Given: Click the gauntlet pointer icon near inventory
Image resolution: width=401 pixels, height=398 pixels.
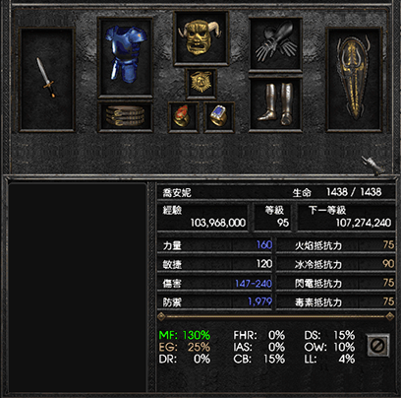Looking at the screenshot, I should 372,165.
